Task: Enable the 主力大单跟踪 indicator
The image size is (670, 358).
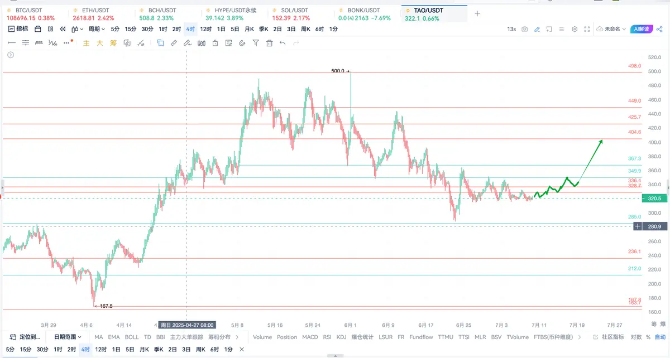Action: 186,337
